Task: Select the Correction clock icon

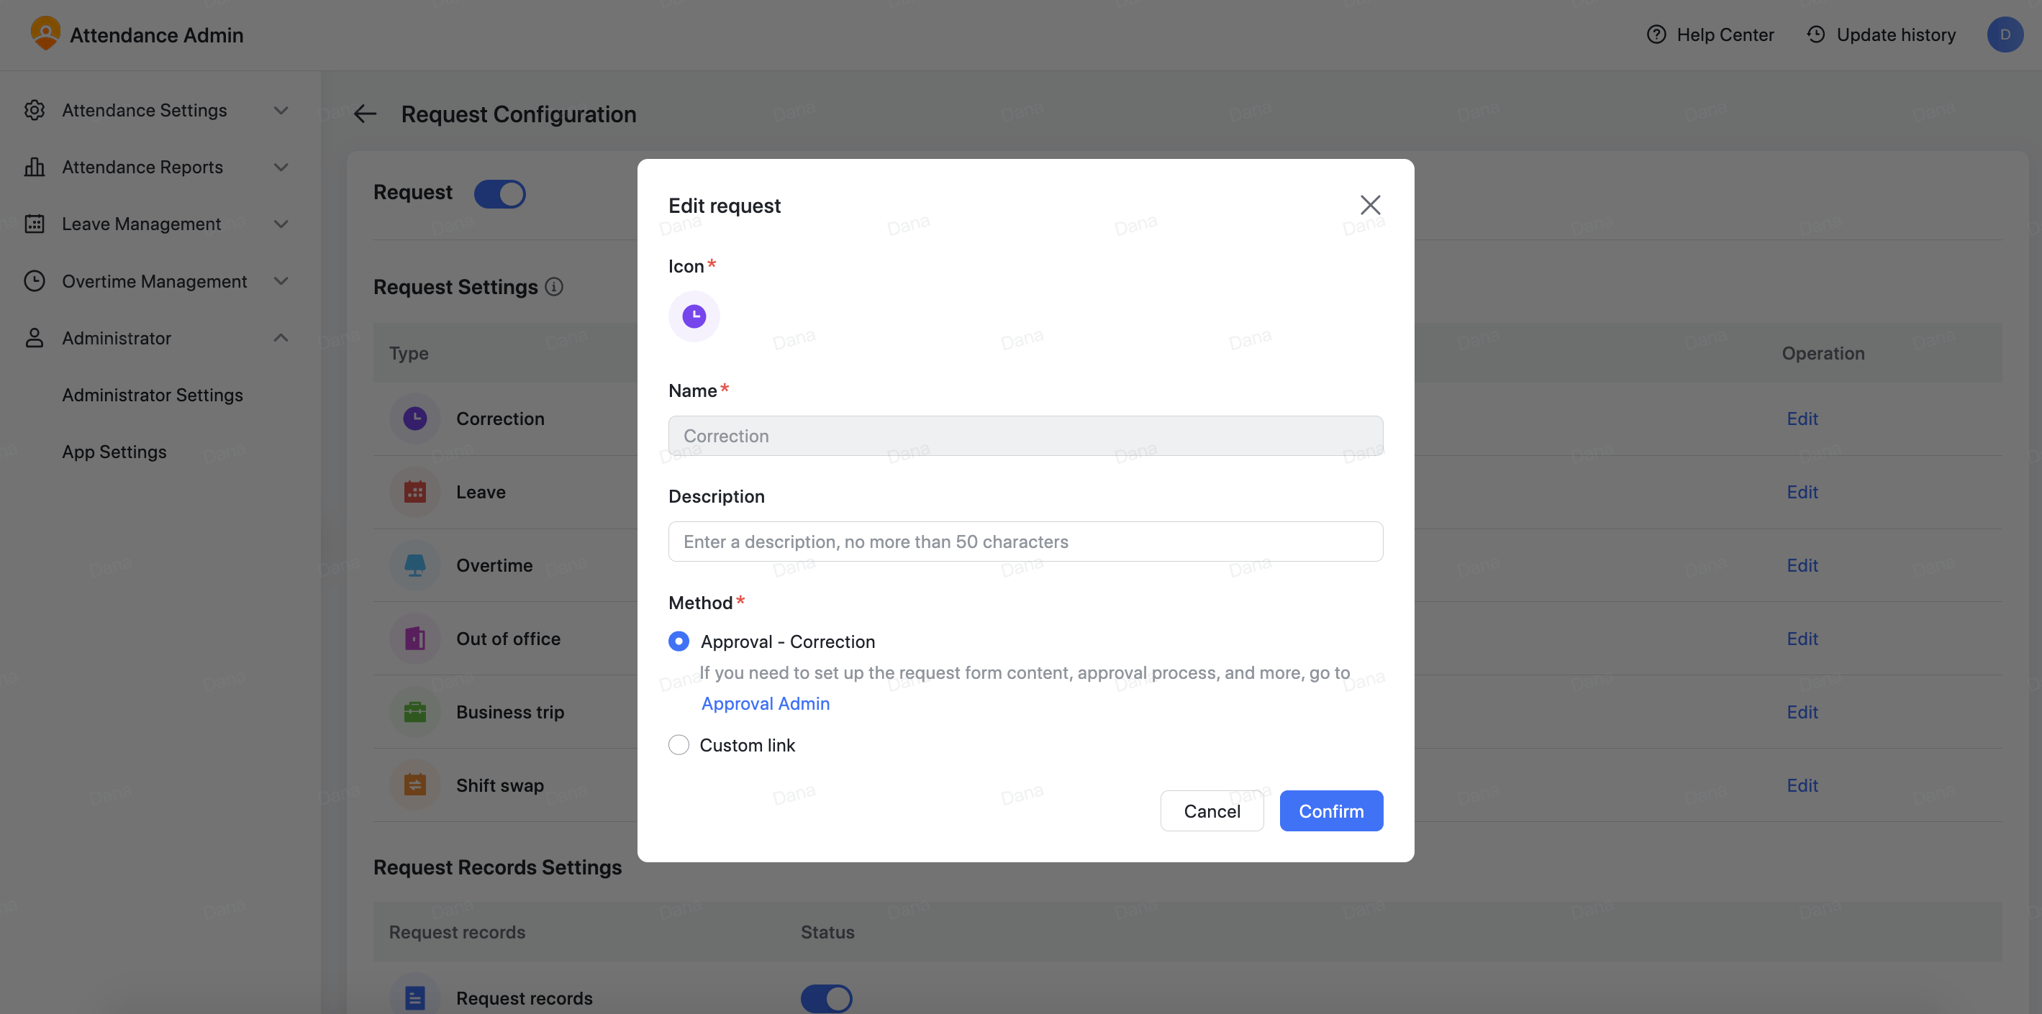Action: pyautogui.click(x=414, y=419)
